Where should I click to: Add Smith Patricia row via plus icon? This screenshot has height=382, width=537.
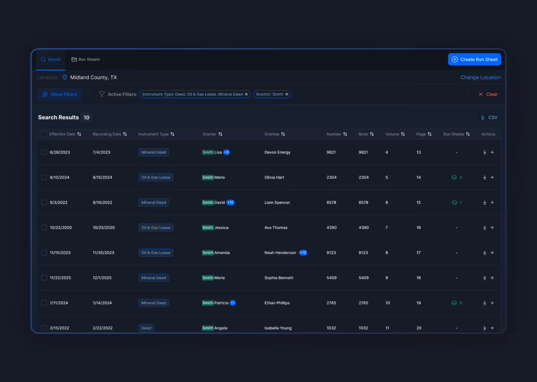point(492,303)
